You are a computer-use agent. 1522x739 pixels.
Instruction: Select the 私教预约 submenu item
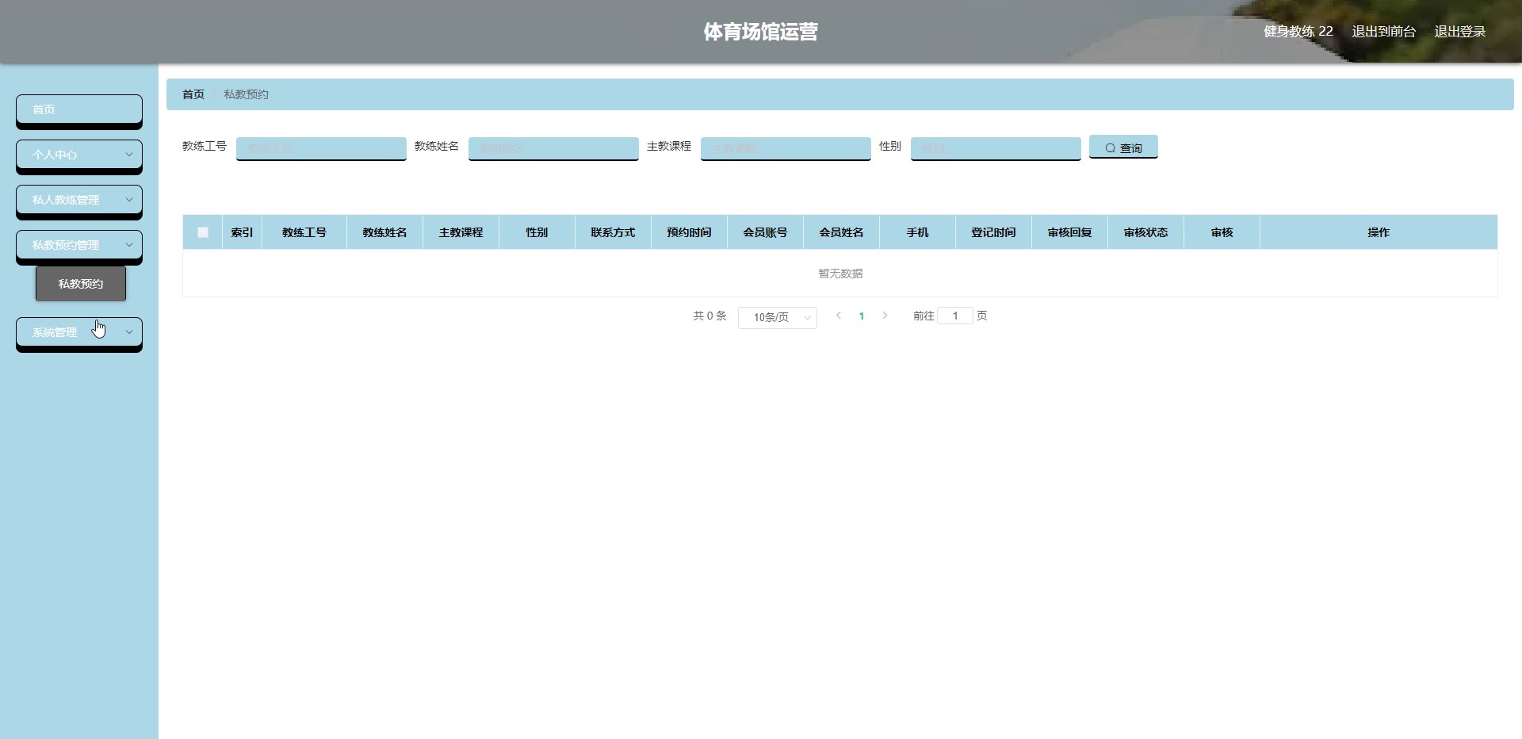coord(81,284)
